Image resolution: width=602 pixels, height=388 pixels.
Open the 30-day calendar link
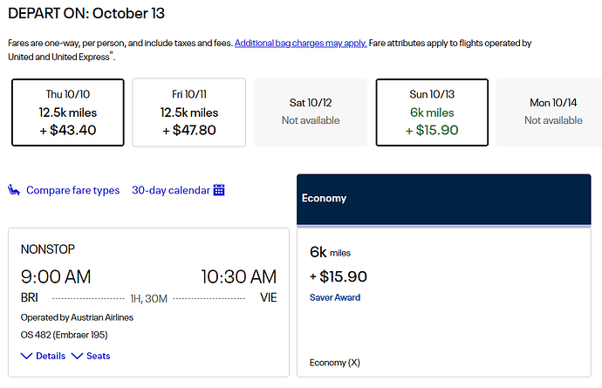(171, 190)
